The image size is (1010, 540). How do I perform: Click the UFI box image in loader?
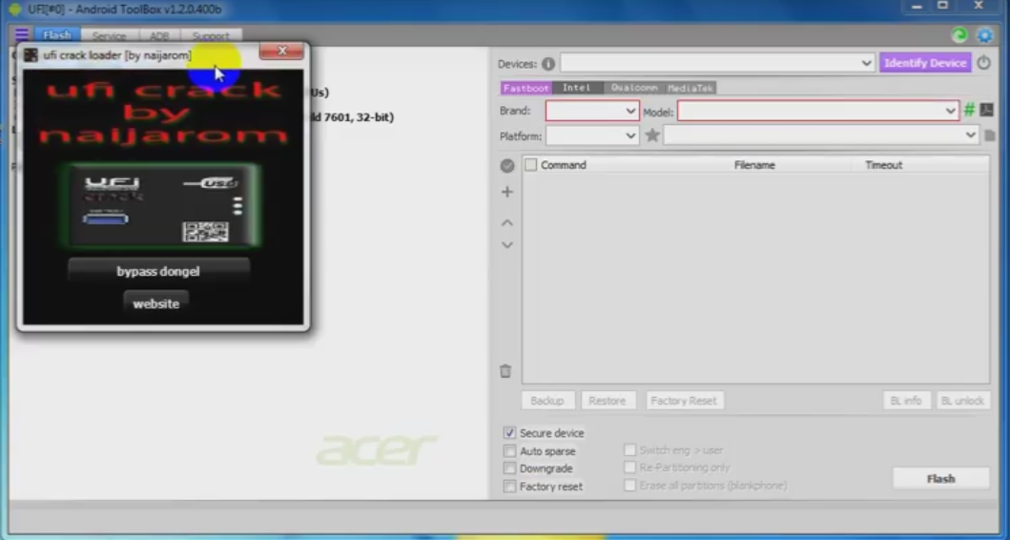click(159, 205)
